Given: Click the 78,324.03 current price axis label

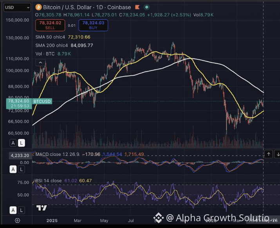Looking at the screenshot, I should pos(19,104).
